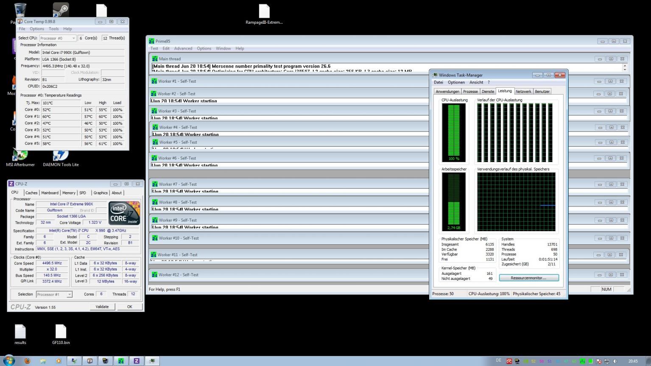Open Windows Media Player taskbar icon
Viewport: 651px width, 366px height.
(59, 361)
